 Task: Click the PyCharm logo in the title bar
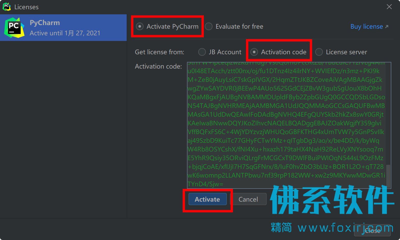[6, 7]
